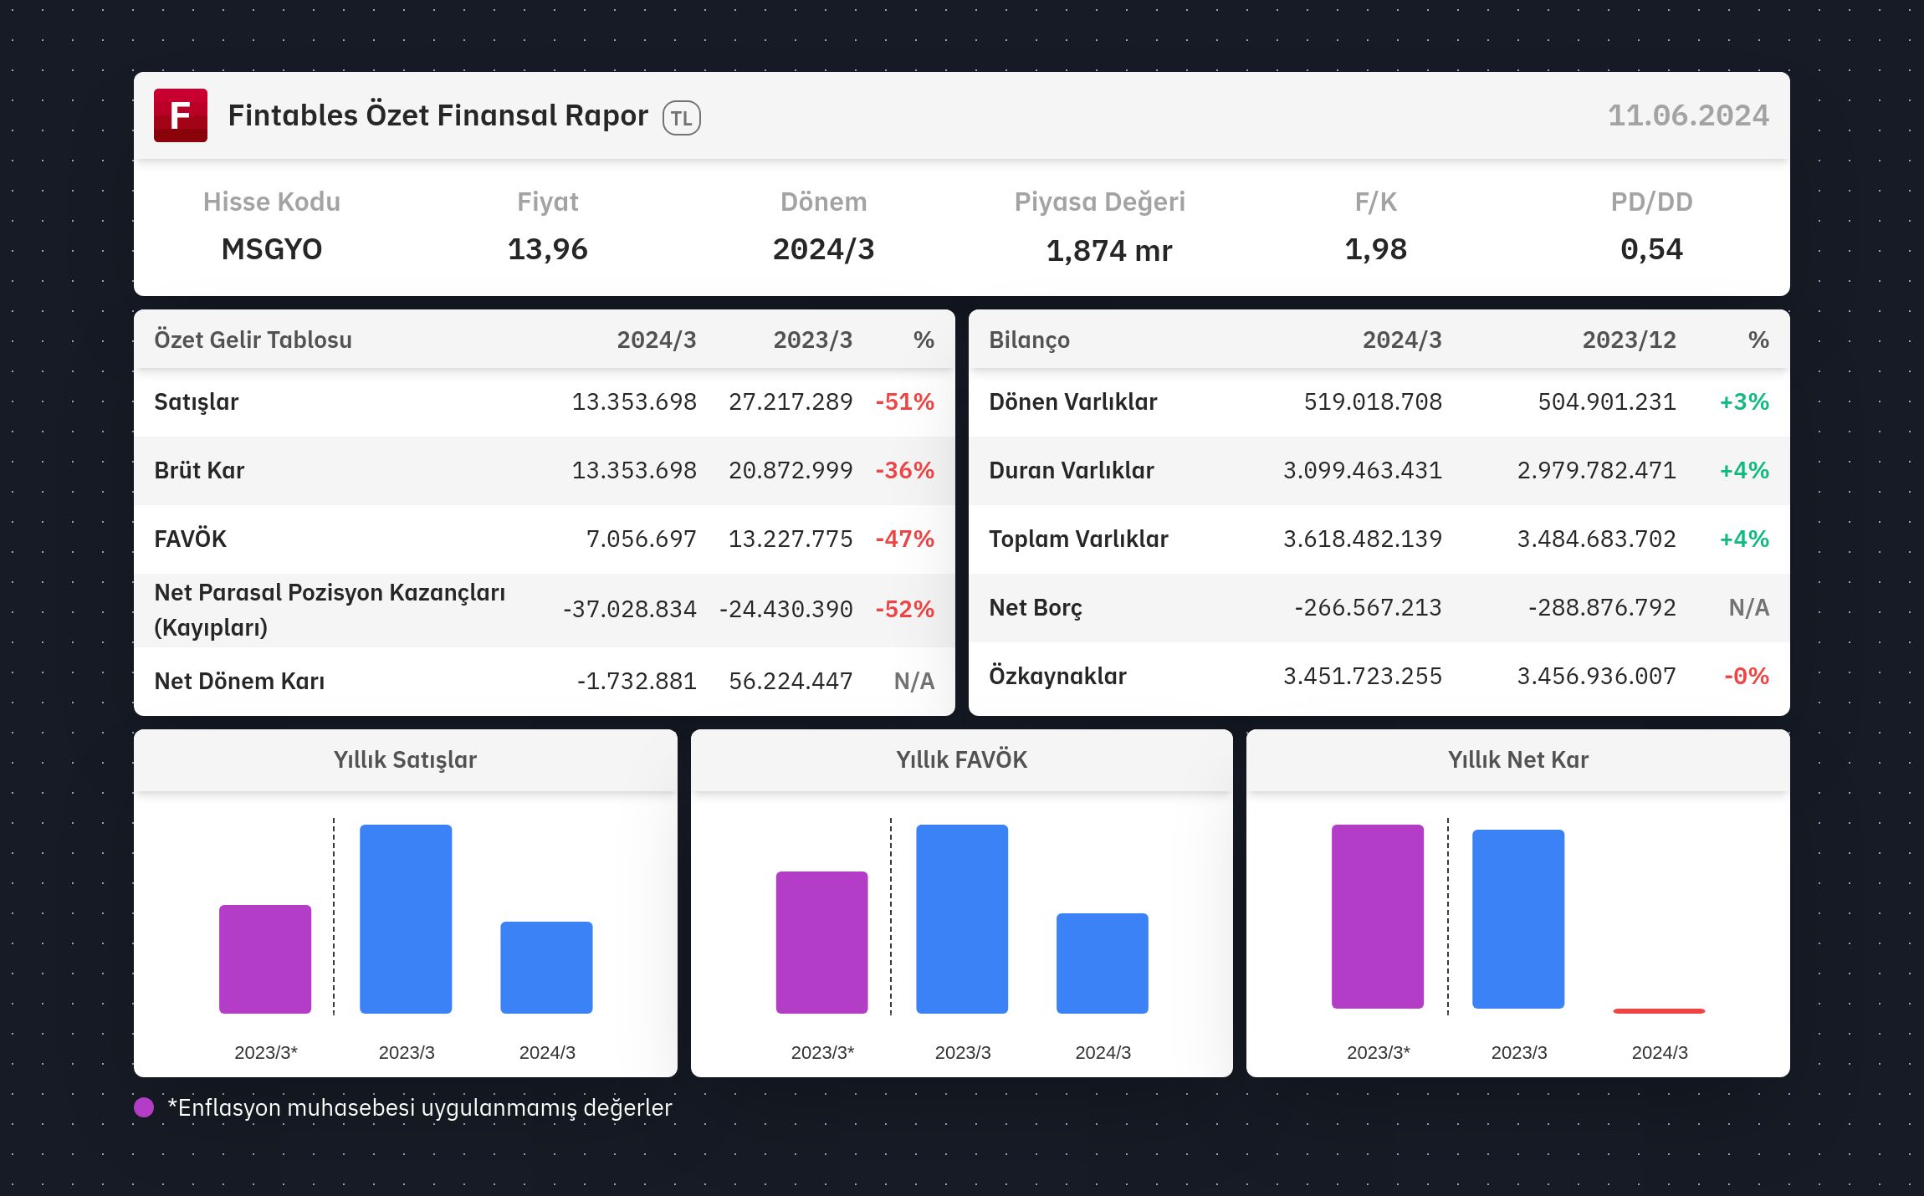
Task: Click the Dönen Varlıklar value 519.018.708
Action: pyautogui.click(x=1373, y=402)
